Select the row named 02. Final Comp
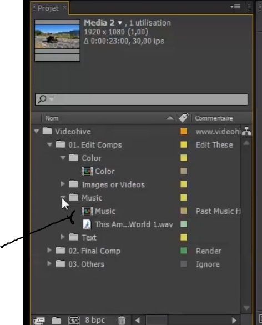 coord(94,251)
